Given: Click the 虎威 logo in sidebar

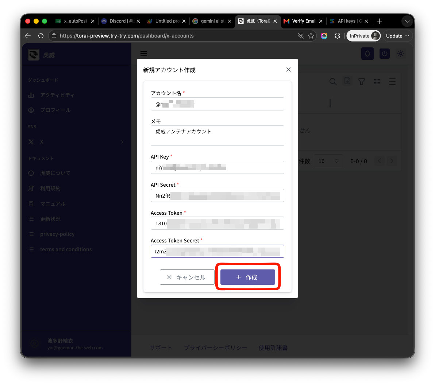Looking at the screenshot, I should pos(34,55).
